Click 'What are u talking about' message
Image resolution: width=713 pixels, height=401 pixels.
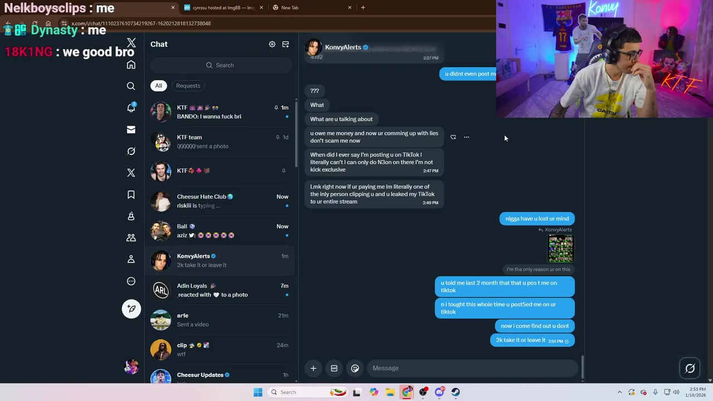[x=341, y=119]
